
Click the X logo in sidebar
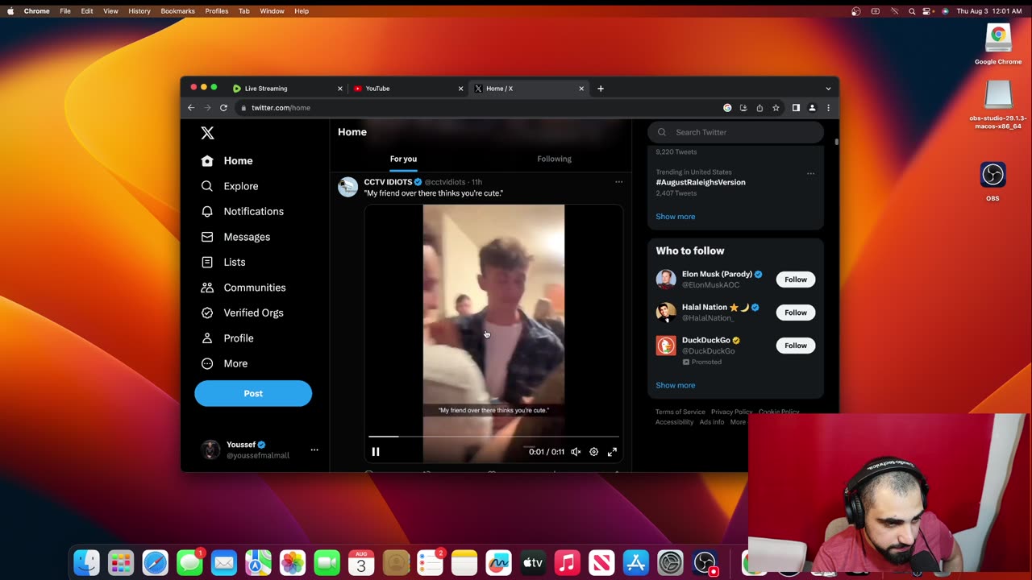207,133
